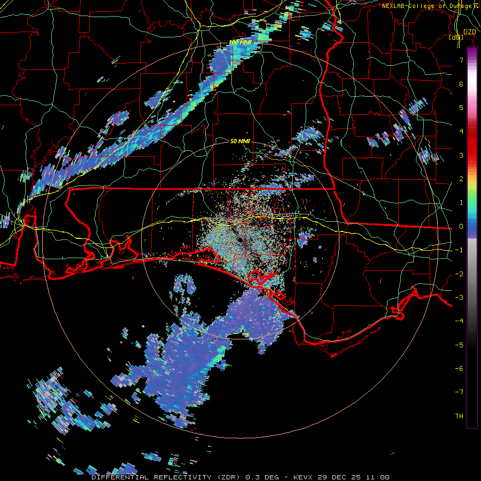481x481 pixels.
Task: Click the "DZD" legend heading
Action: [x=470, y=32]
